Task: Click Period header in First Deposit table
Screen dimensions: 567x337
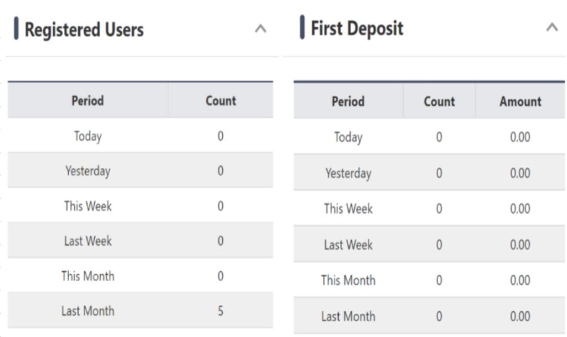Action: coord(348,102)
